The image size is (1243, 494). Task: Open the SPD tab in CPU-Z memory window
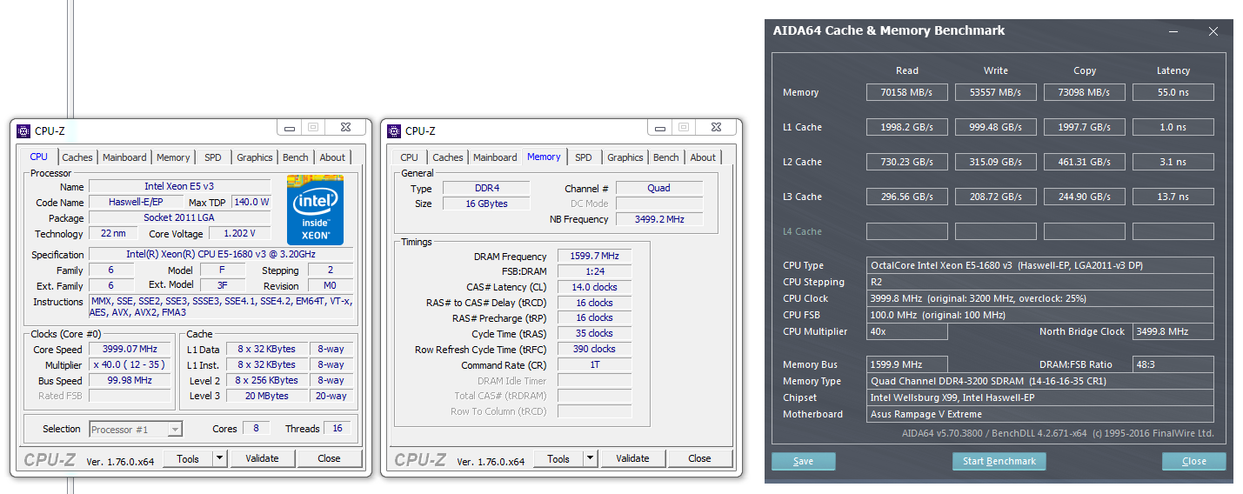584,157
